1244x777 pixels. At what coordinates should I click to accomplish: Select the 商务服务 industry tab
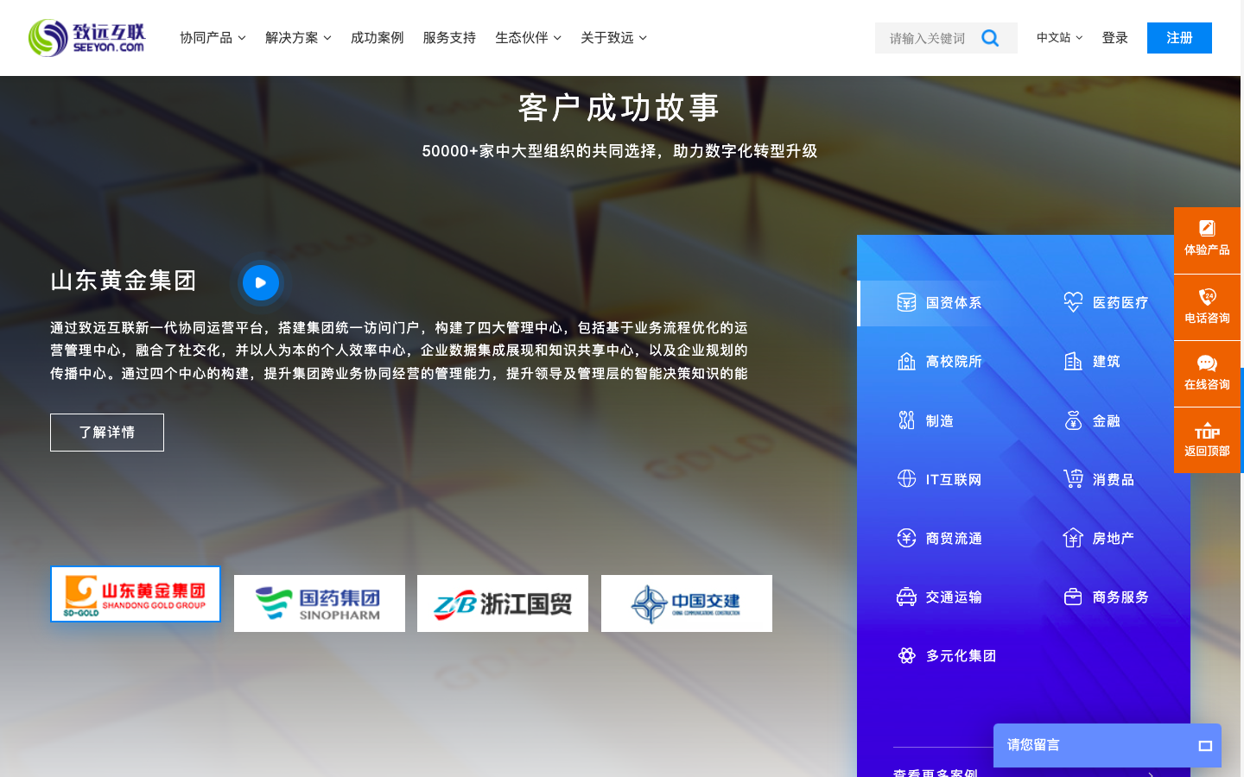click(x=1106, y=597)
